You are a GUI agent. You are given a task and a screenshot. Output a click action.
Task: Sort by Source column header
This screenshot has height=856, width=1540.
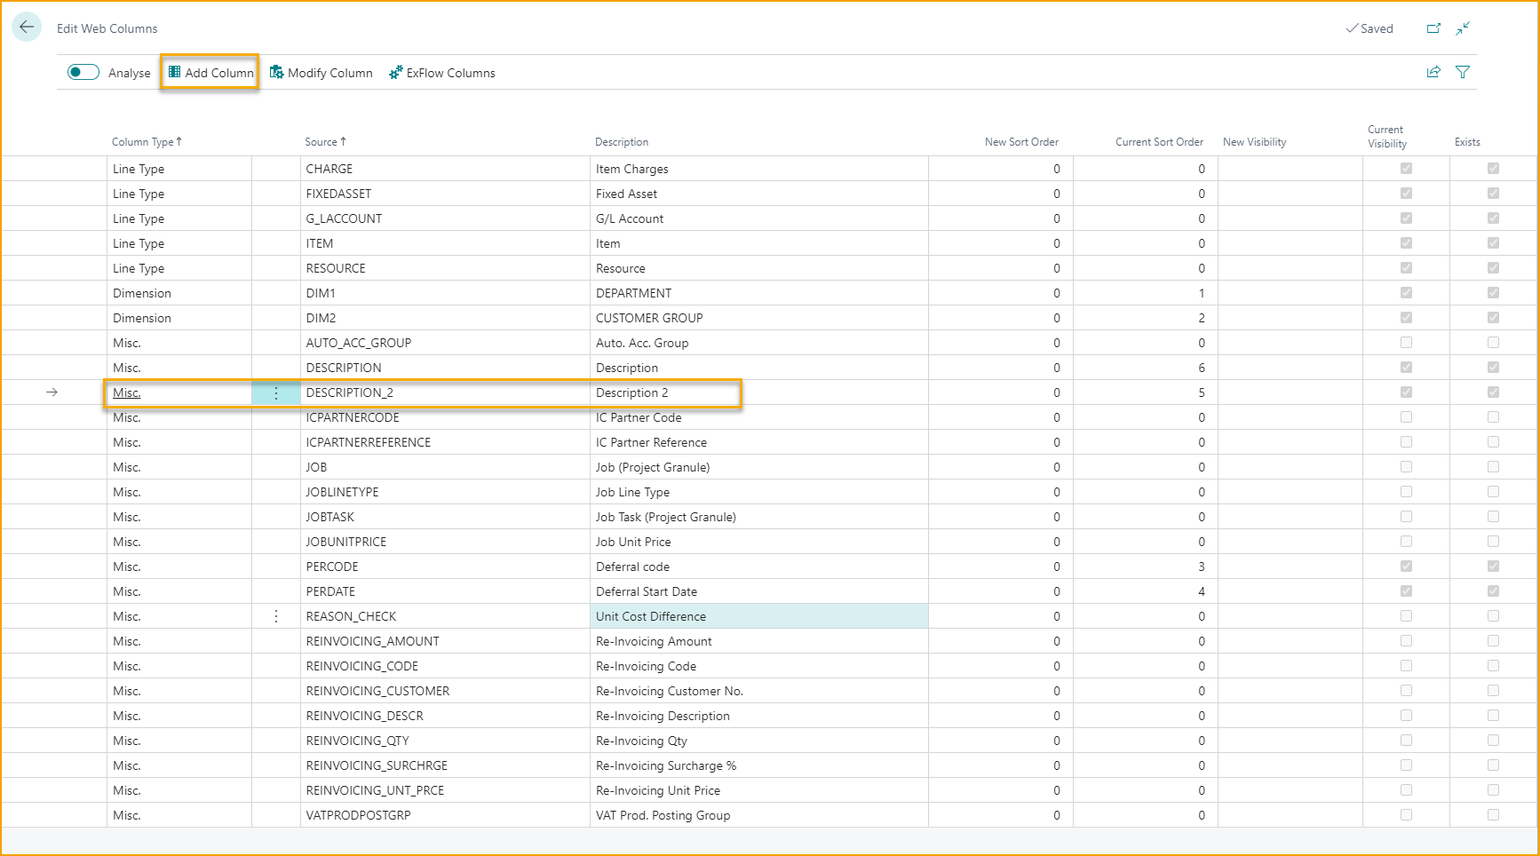[x=321, y=142]
